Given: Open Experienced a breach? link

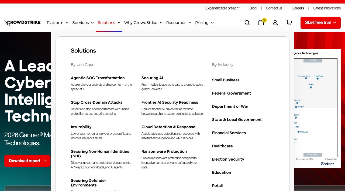Looking at the screenshot, I should click(x=223, y=8).
